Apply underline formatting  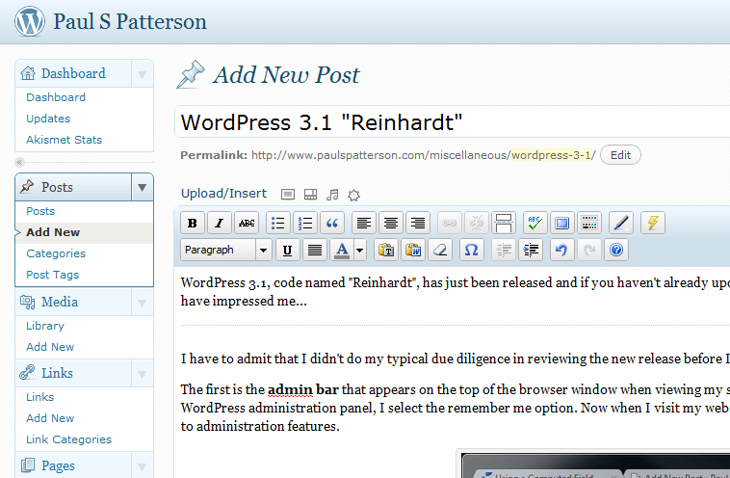coord(287,251)
